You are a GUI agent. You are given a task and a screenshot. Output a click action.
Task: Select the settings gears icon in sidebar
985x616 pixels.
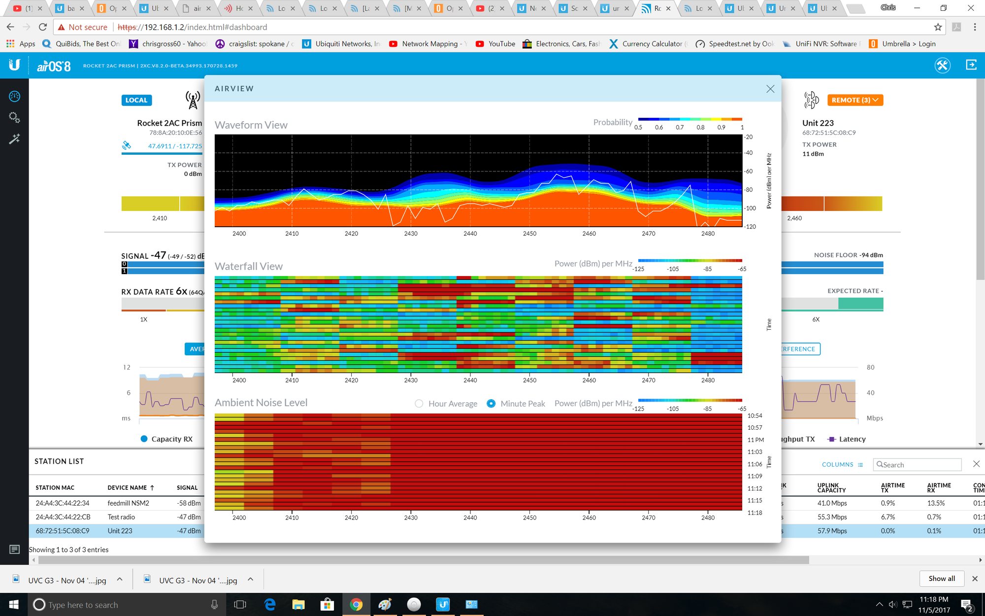click(14, 117)
